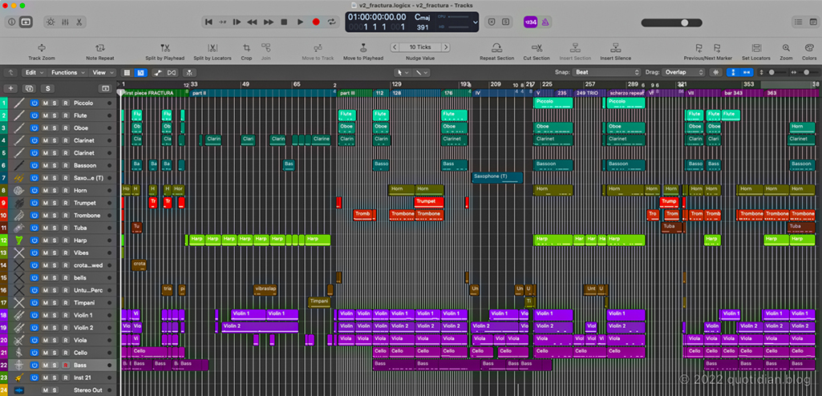
Task: Open the Snap Beat dropdown
Action: 606,72
